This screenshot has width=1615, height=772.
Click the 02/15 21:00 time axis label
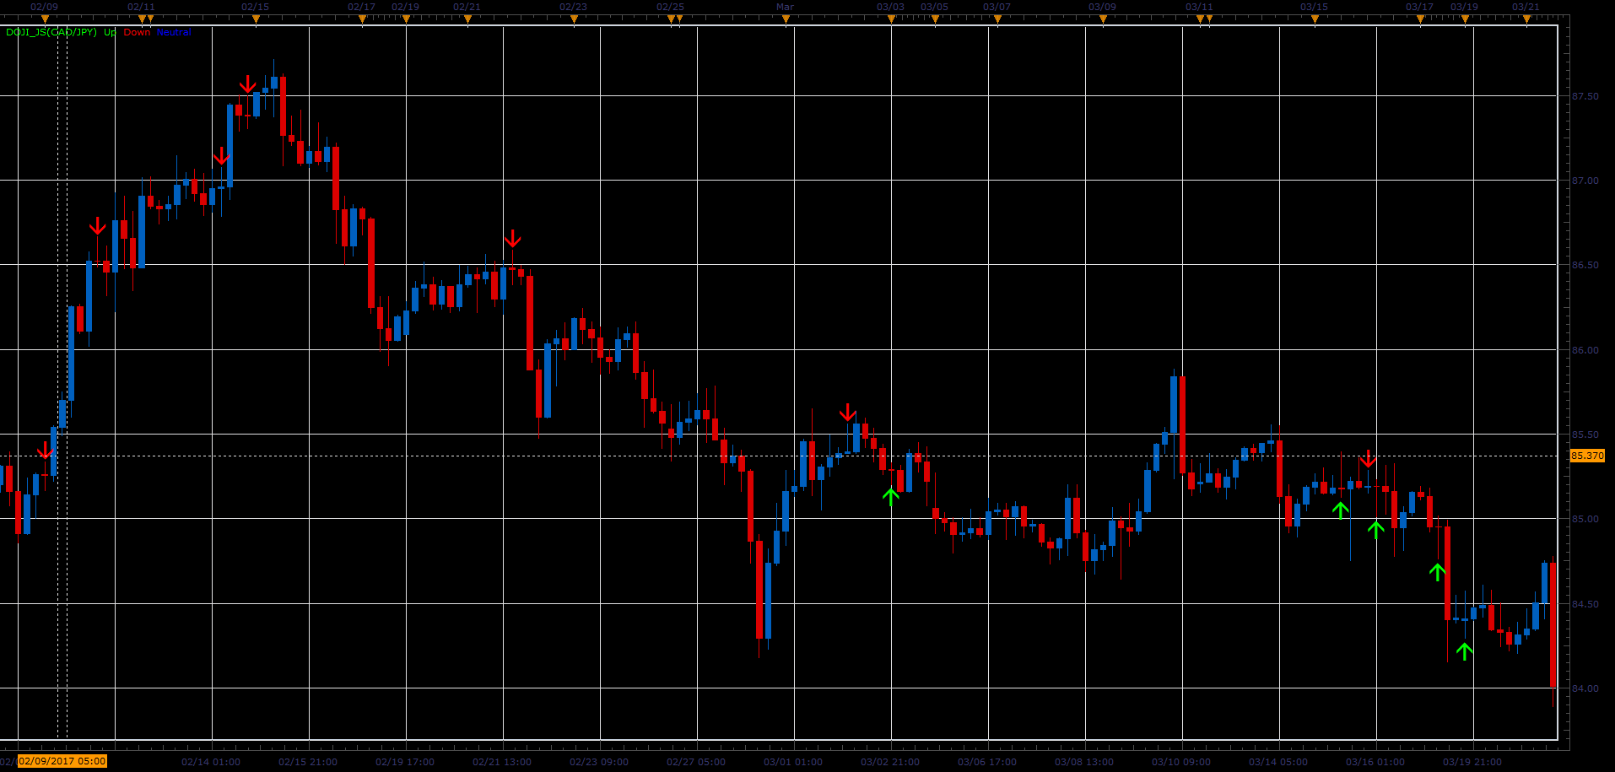[x=308, y=762]
